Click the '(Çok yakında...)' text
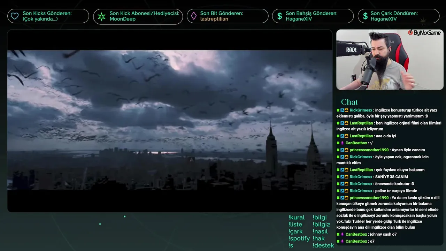This screenshot has width=446, height=251. pos(40,19)
